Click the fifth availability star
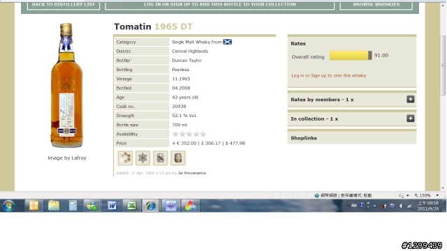The image size is (447, 251). click(203, 134)
